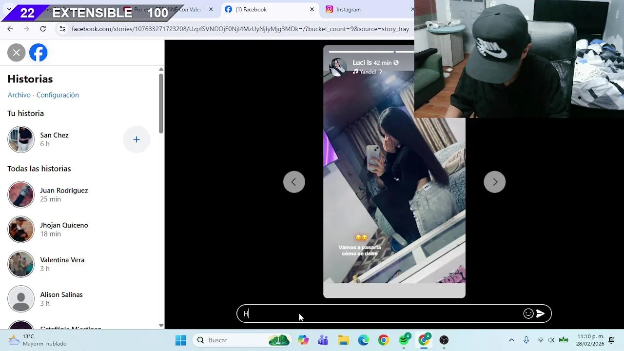View site information icon in address bar

tap(62, 29)
